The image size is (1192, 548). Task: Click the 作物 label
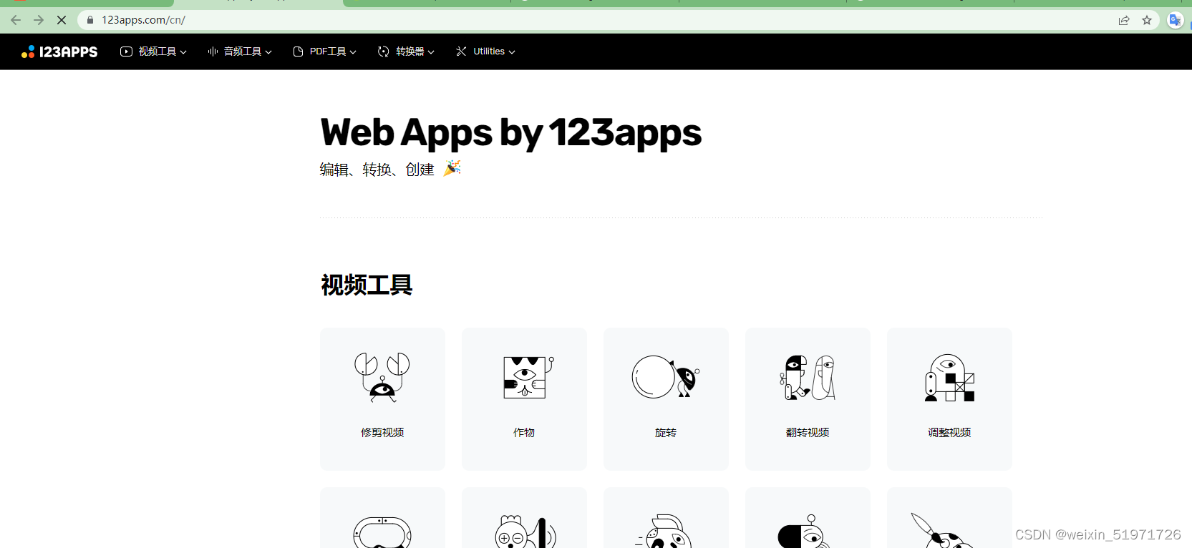coord(524,433)
